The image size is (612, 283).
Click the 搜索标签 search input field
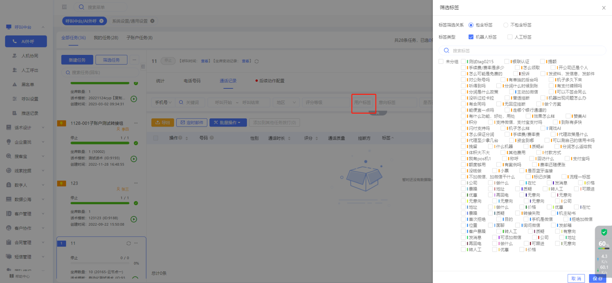525,51
